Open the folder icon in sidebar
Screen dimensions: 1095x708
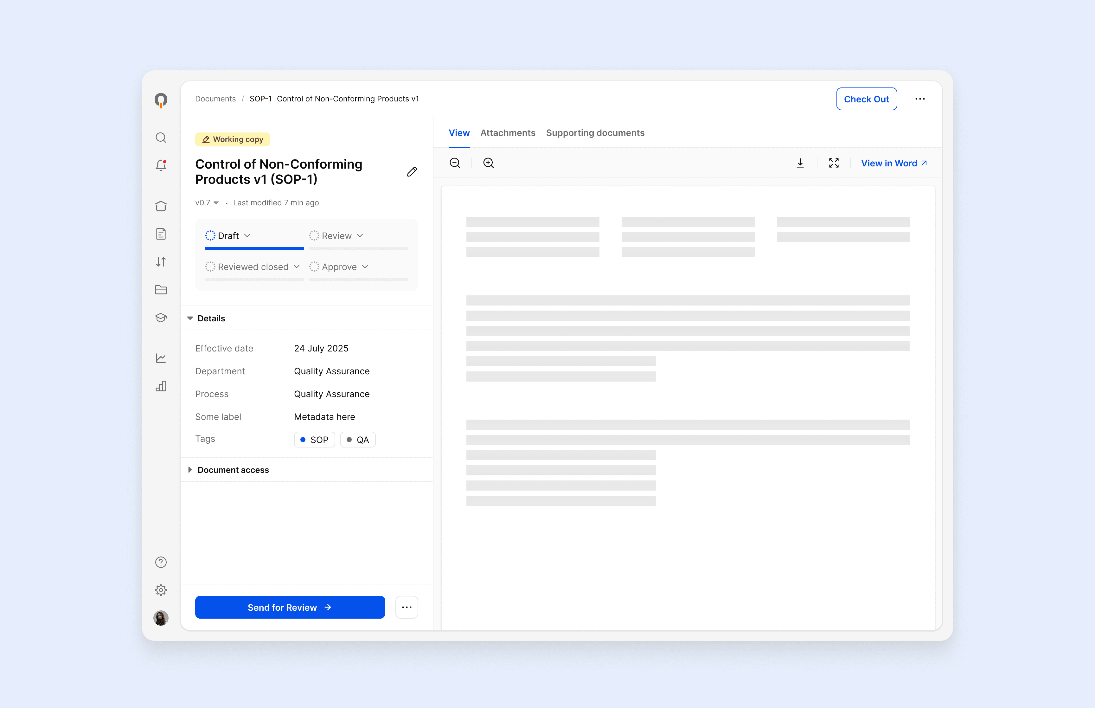(161, 290)
